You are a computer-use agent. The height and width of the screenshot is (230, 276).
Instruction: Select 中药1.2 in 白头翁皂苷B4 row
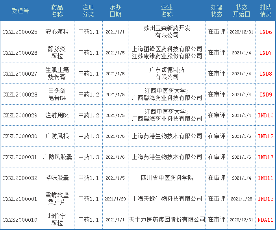(89, 95)
